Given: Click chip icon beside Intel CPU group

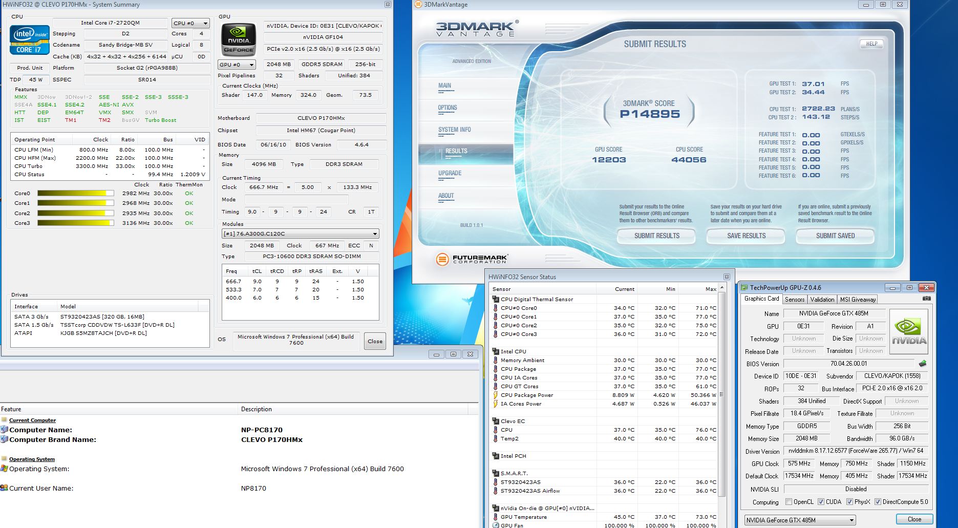Looking at the screenshot, I should [495, 351].
